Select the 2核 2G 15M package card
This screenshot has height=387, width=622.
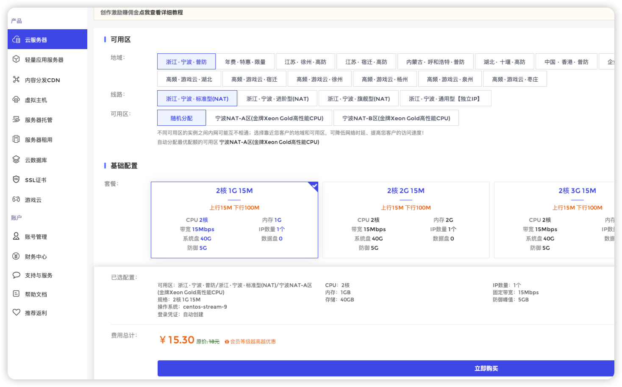pos(406,220)
